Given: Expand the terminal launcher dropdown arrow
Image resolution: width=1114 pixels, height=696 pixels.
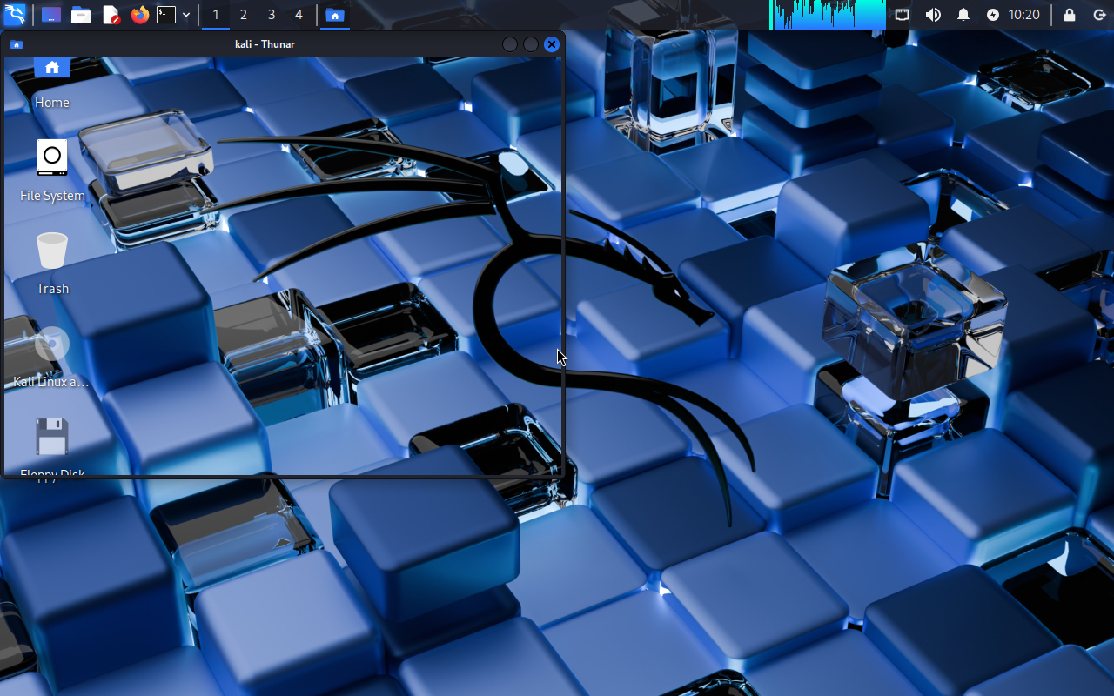Looking at the screenshot, I should pyautogui.click(x=186, y=15).
